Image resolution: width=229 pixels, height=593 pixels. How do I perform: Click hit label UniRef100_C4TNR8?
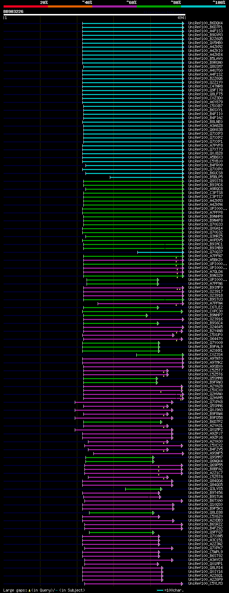[x=205, y=86]
